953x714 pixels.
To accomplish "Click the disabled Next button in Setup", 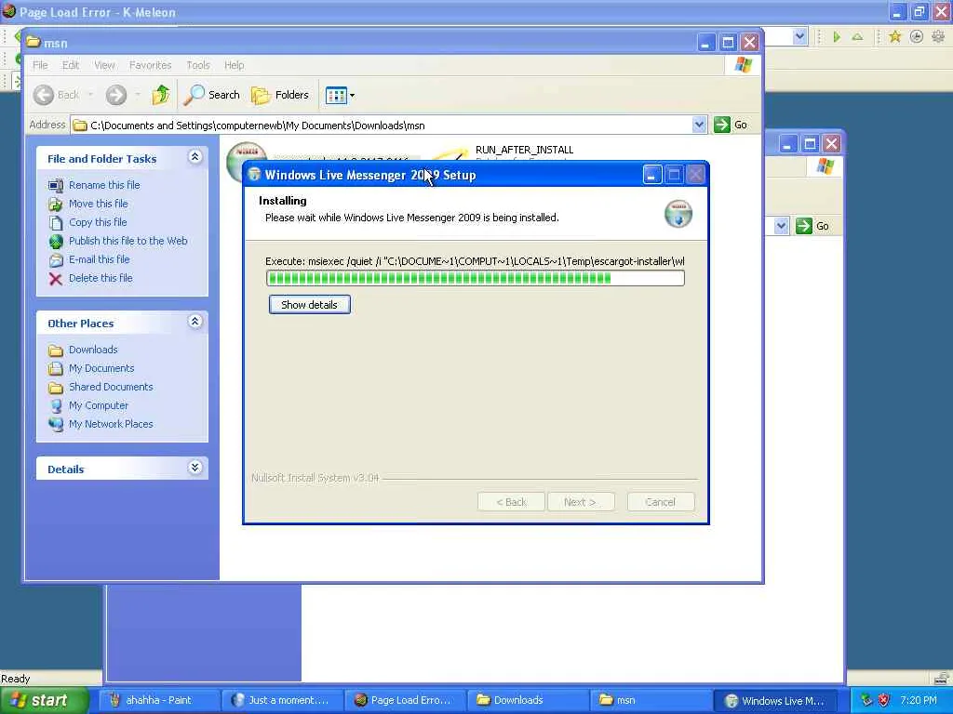I will click(581, 502).
